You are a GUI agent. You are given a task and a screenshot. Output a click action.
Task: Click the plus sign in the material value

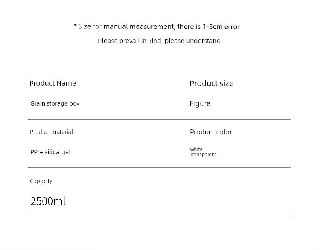(41, 153)
